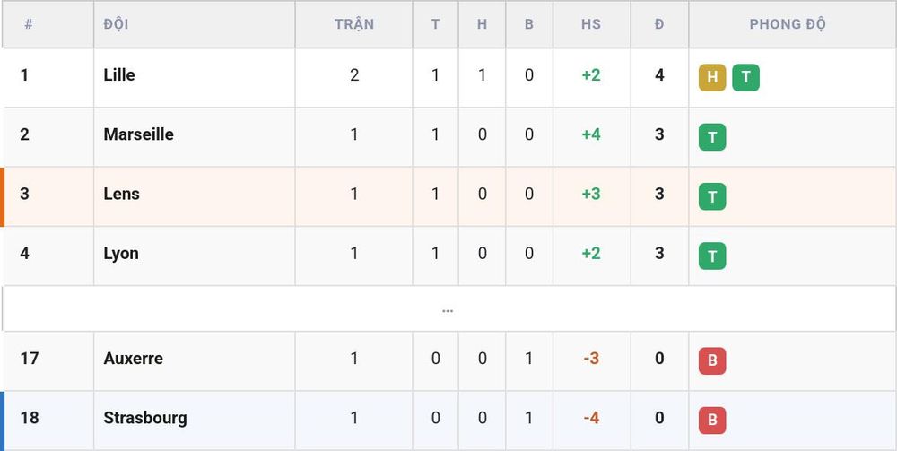The image size is (897, 451).
Task: Click Lille's yellow H form badge
Action: click(711, 78)
